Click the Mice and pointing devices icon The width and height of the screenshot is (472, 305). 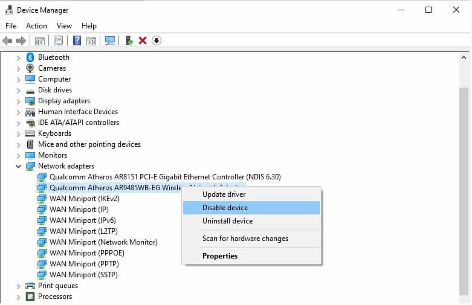click(x=30, y=144)
